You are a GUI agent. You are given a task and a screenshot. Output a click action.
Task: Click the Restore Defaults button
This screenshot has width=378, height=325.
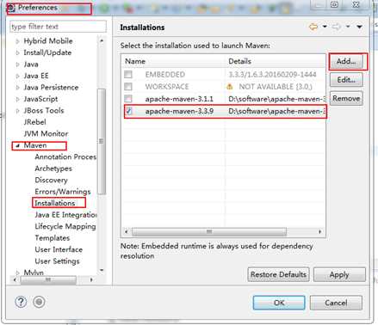click(x=278, y=274)
